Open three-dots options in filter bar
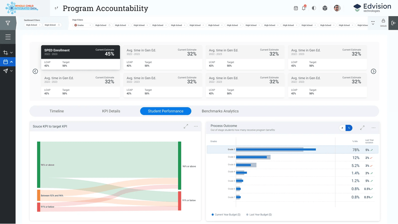The width and height of the screenshot is (398, 224). (x=373, y=22)
